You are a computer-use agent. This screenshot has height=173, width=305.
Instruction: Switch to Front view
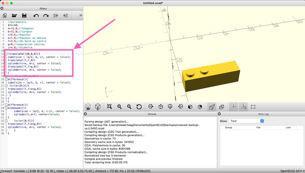pos(190,107)
